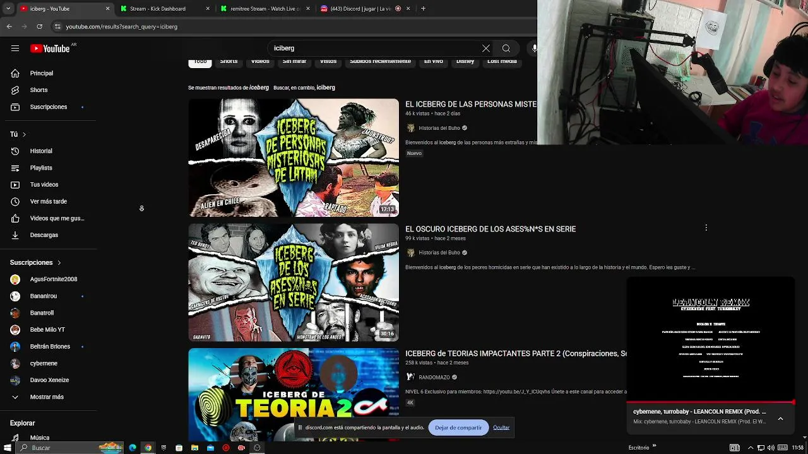Screen dimensions: 808x454
Task: Select the Shorts filter chip
Action: click(x=229, y=62)
